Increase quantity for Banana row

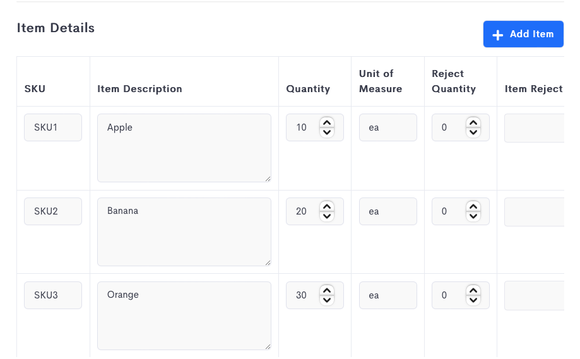327,207
